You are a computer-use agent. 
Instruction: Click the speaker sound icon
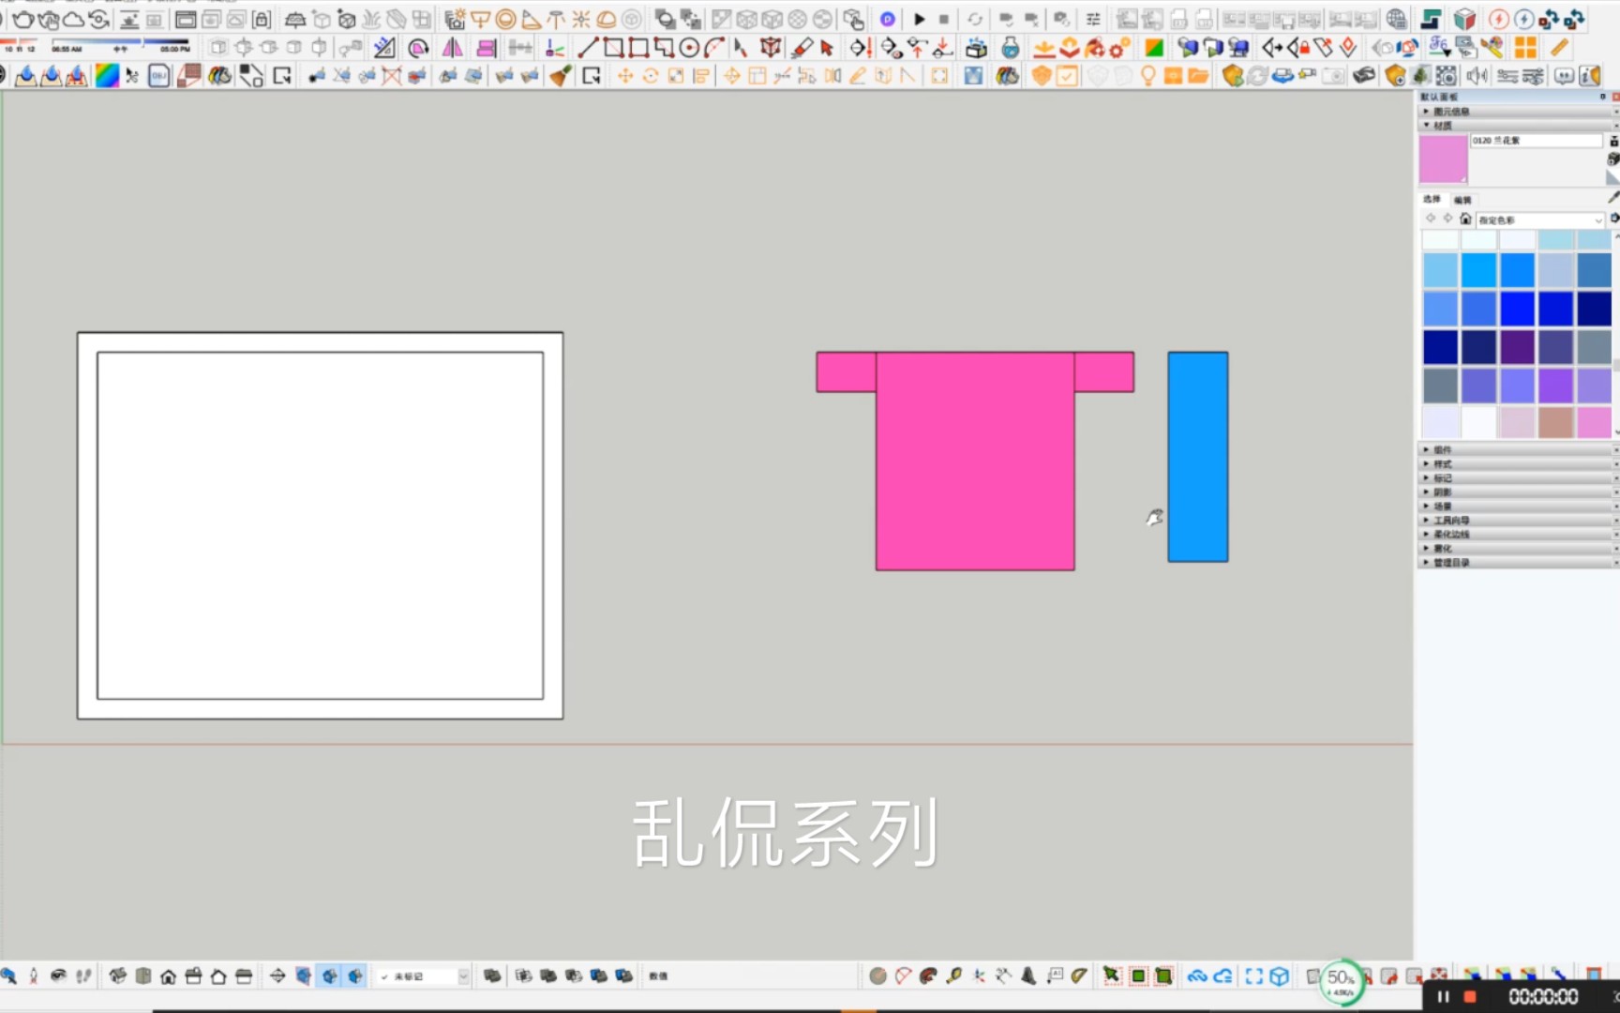coord(1477,76)
